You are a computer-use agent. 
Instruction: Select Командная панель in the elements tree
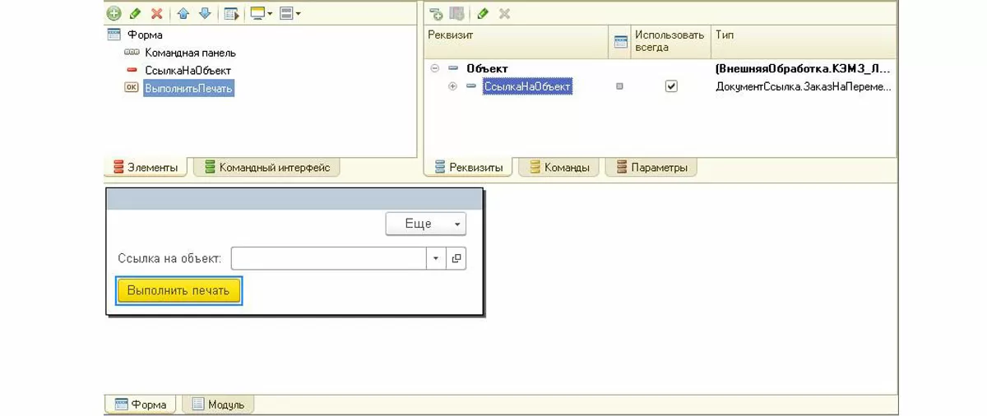190,53
